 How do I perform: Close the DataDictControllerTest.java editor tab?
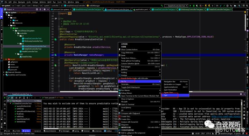[x=231, y=10]
